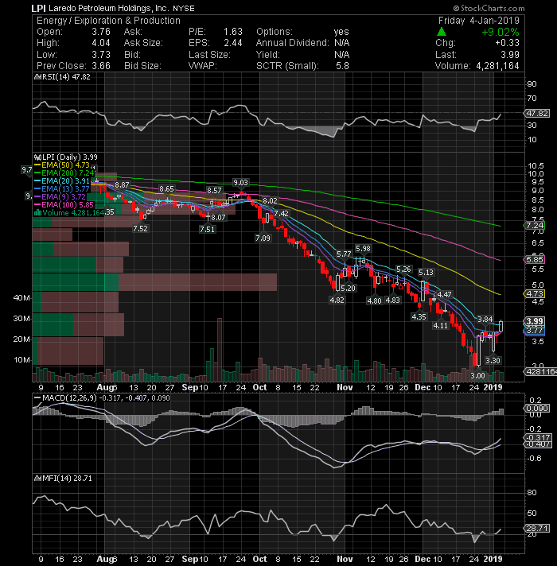The height and width of the screenshot is (566, 557).
Task: Click the 8.02 price annotation
Action: [x=271, y=200]
